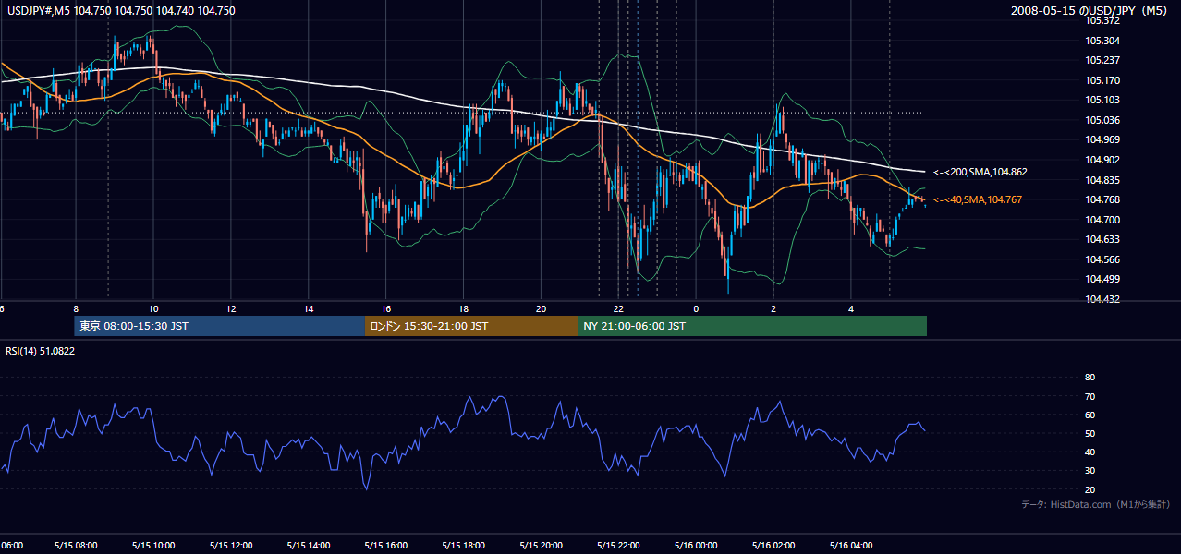Select the NY 21:00-06:00 JST session bar
This screenshot has height=554, width=1181.
[x=752, y=326]
